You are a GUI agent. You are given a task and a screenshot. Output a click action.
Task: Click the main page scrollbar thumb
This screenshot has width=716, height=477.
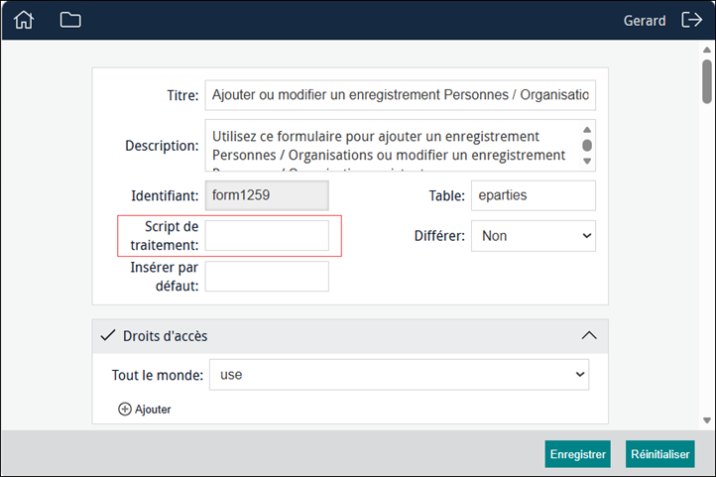click(707, 81)
